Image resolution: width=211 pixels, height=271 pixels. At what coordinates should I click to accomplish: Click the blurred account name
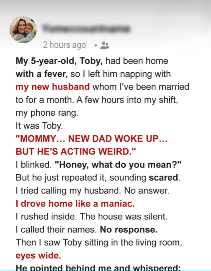click(x=86, y=29)
